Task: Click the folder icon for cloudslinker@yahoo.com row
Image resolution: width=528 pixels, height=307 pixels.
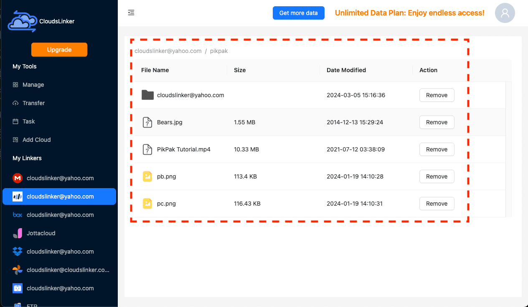Action: point(147,95)
